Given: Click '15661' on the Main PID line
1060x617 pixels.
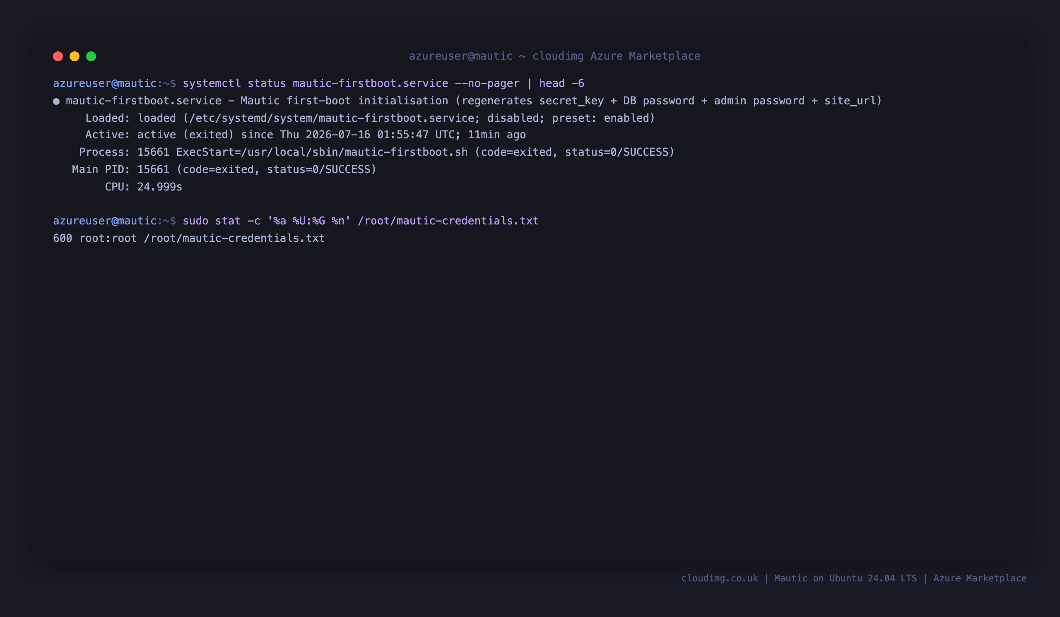Looking at the screenshot, I should point(154,169).
